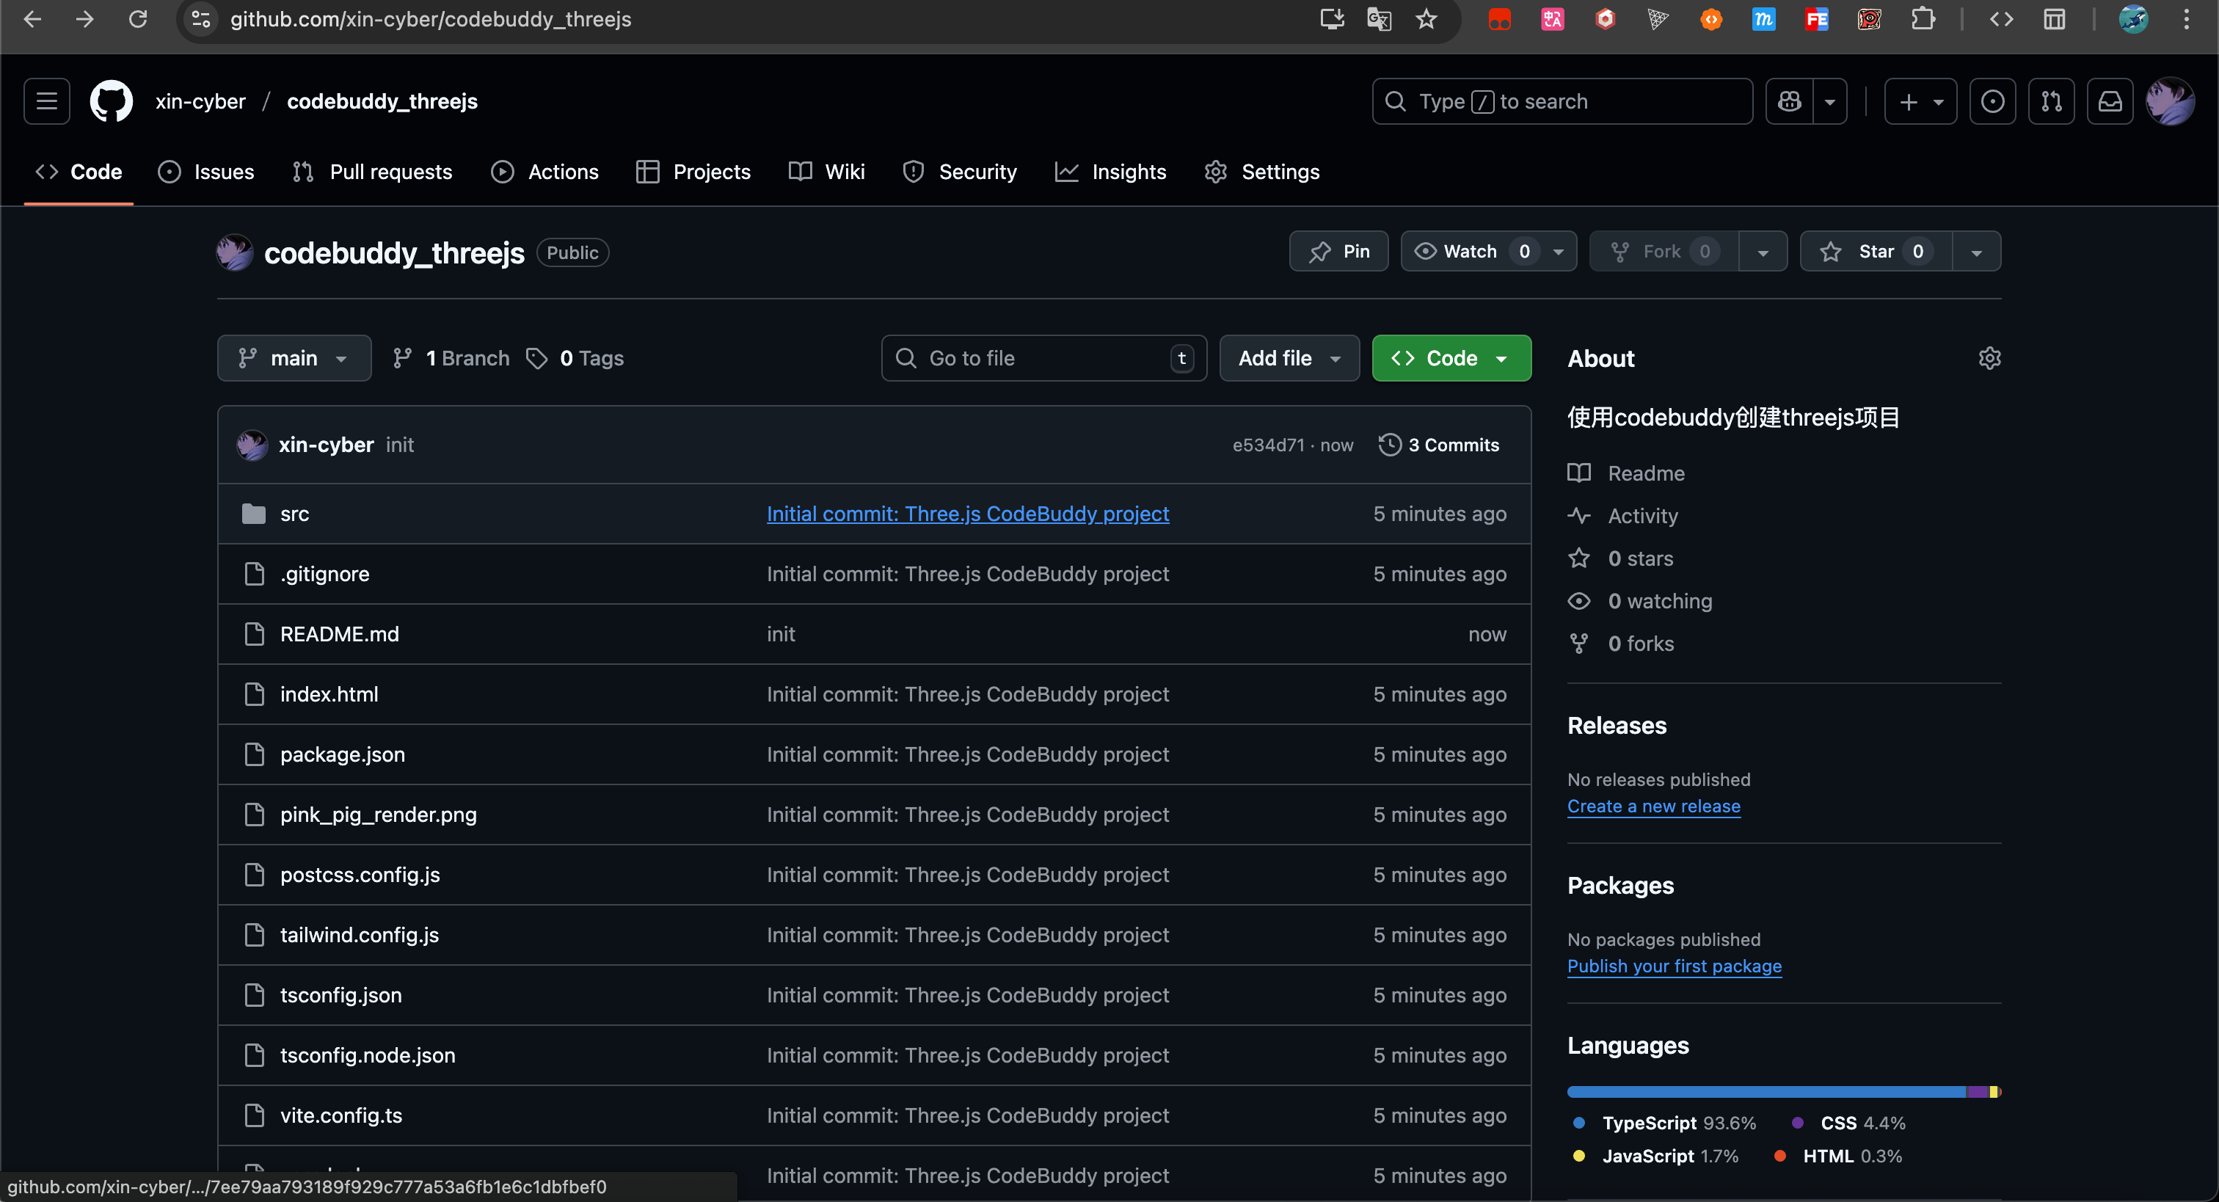2219x1202 pixels.
Task: Open the Insights tab
Action: click(x=1111, y=172)
